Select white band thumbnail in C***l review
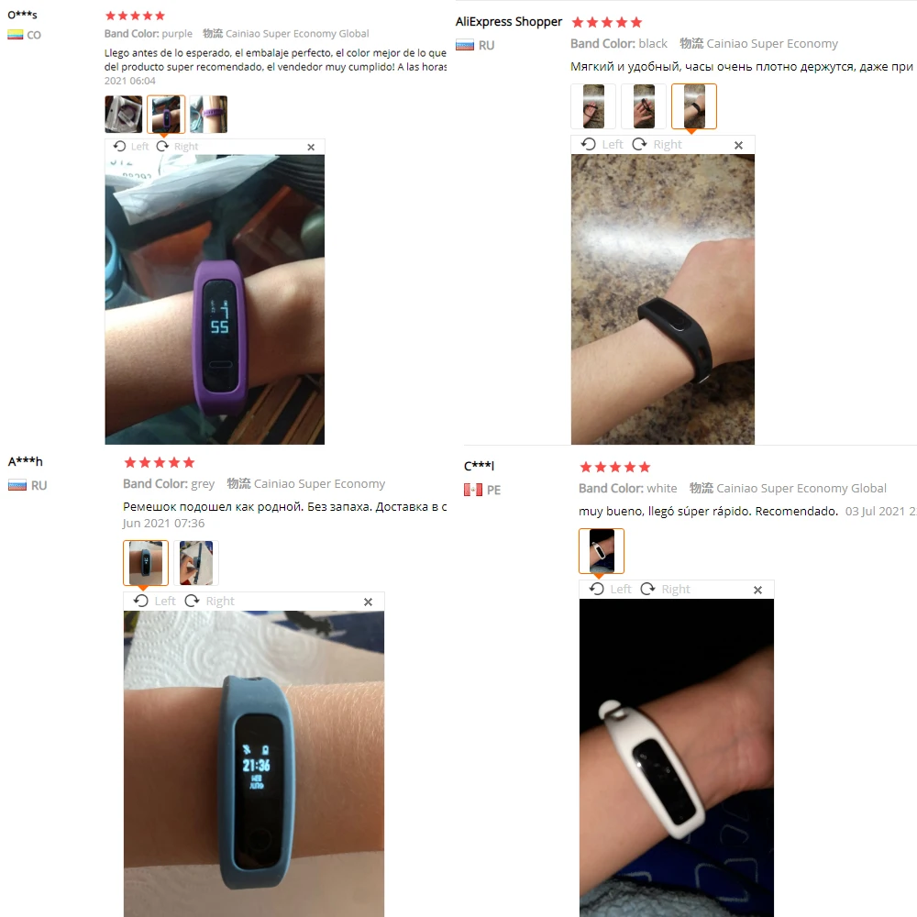This screenshot has height=917, width=917. pyautogui.click(x=602, y=551)
